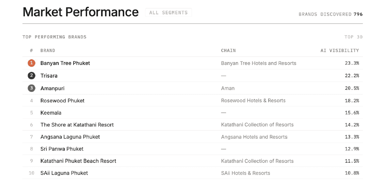The height and width of the screenshot is (182, 385).
Task: Sort by the CHAIN column header
Action: tap(228, 51)
